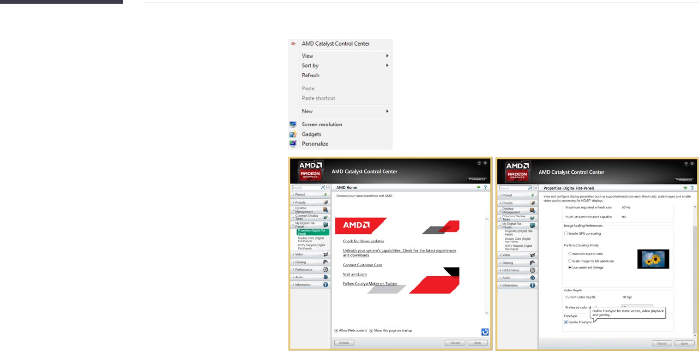The image size is (699, 351).
Task: Click the Check for driver updates link
Action: [363, 241]
